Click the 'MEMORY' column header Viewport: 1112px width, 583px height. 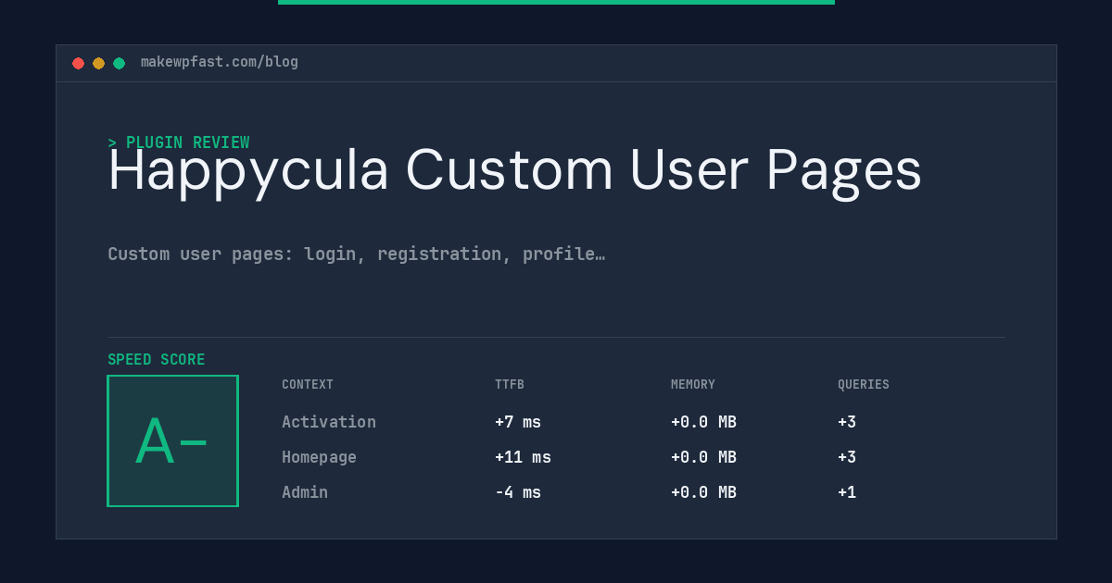point(693,385)
